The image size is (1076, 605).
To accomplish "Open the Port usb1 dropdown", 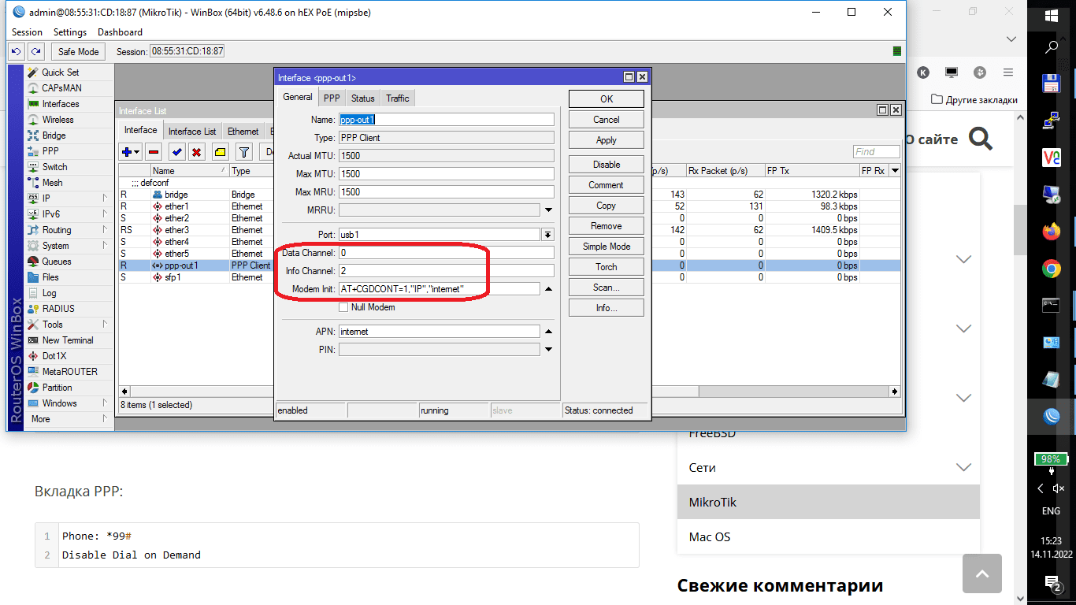I will click(547, 235).
